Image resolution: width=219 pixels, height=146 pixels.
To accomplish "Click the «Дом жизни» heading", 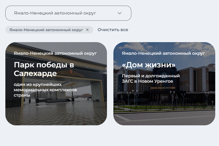I will pyautogui.click(x=149, y=65).
